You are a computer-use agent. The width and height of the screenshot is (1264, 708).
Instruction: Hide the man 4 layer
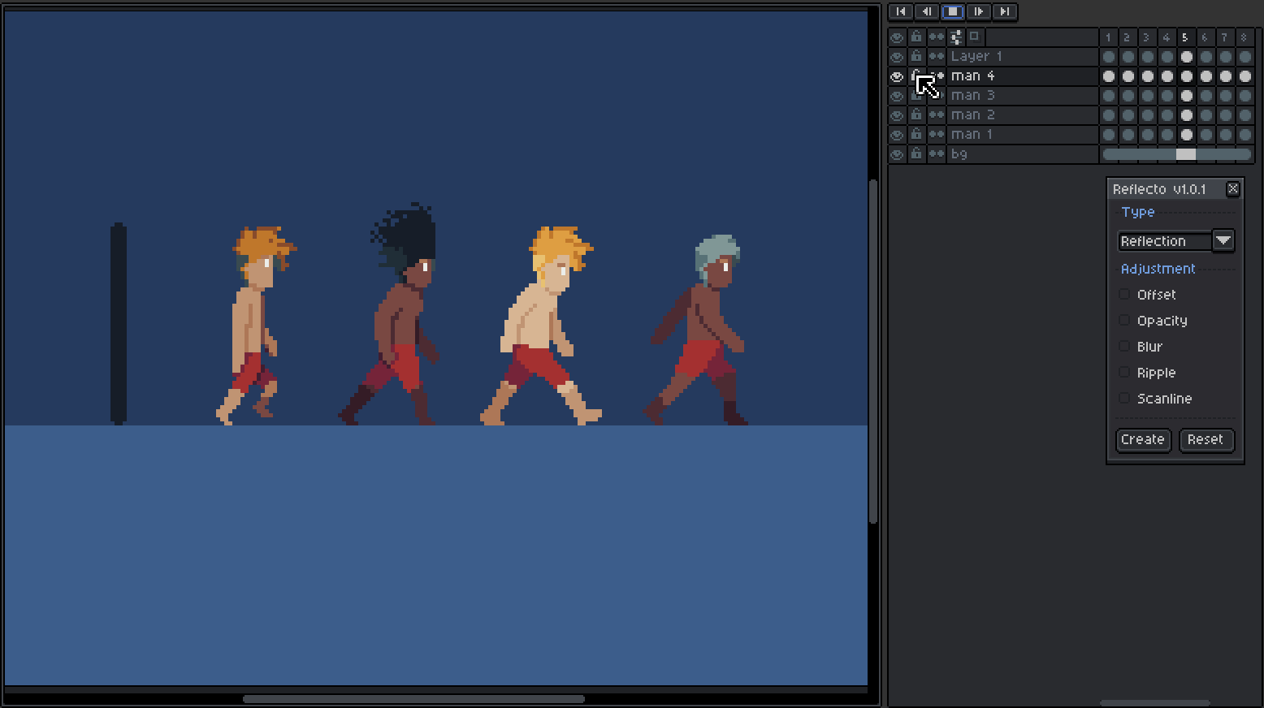pyautogui.click(x=897, y=76)
